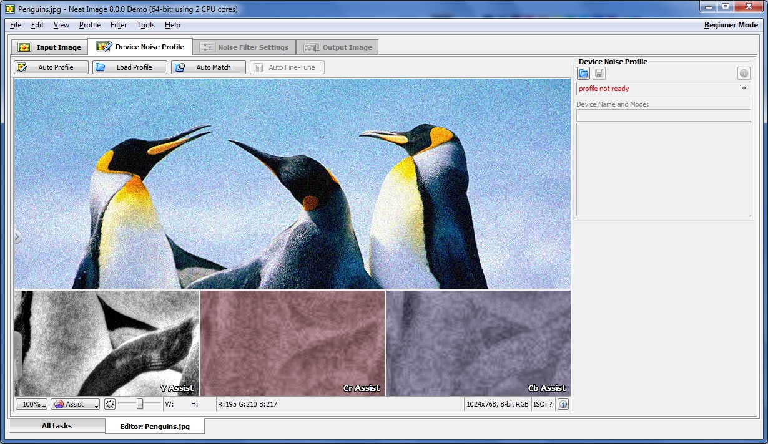This screenshot has height=444, width=768.
Task: Click the profile info icon in right panel
Action: [x=744, y=74]
